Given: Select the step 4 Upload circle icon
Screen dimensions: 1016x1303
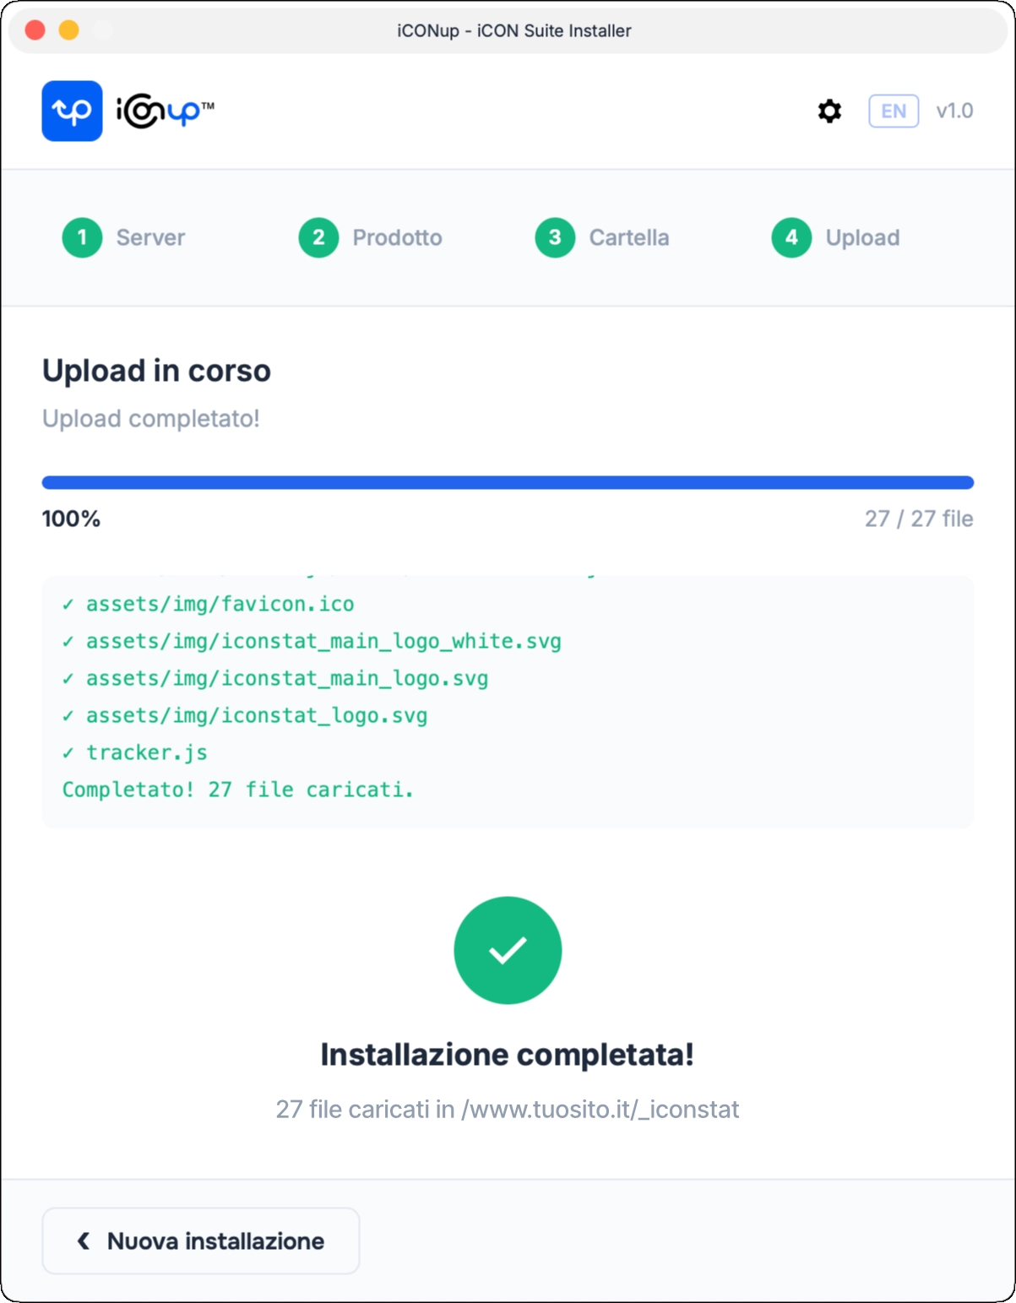Looking at the screenshot, I should [x=791, y=237].
